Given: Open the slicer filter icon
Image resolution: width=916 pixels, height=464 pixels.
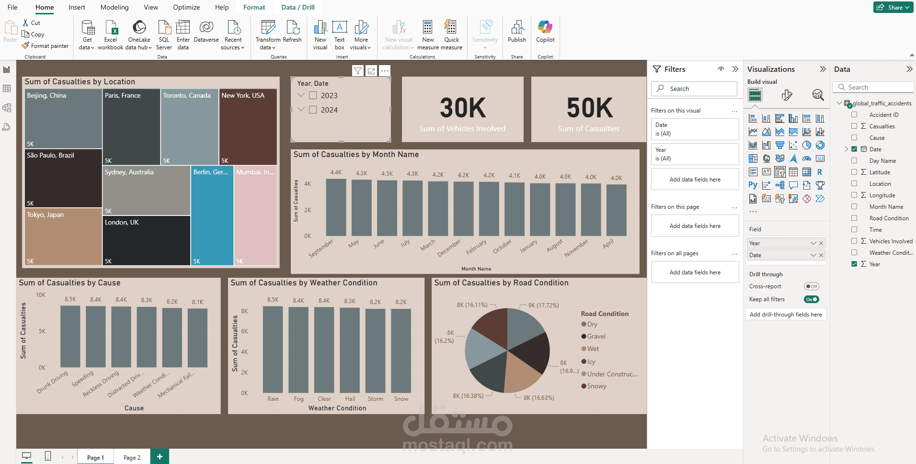Looking at the screenshot, I should coord(358,71).
